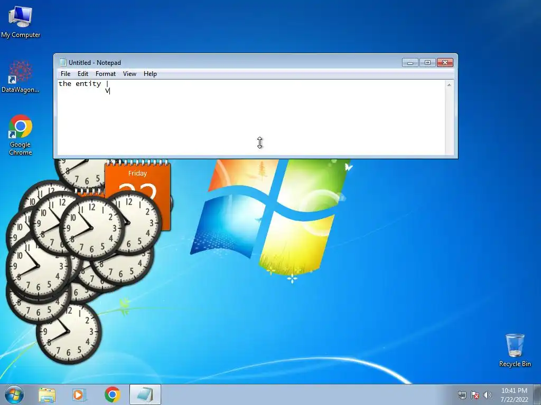
Task: Maximize the Notepad window
Action: tap(427, 62)
